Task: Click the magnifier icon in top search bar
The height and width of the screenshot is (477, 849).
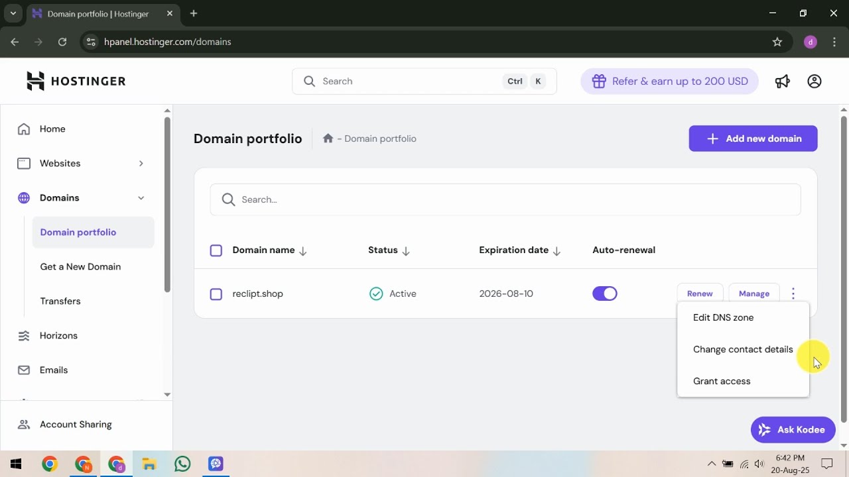Action: point(309,81)
